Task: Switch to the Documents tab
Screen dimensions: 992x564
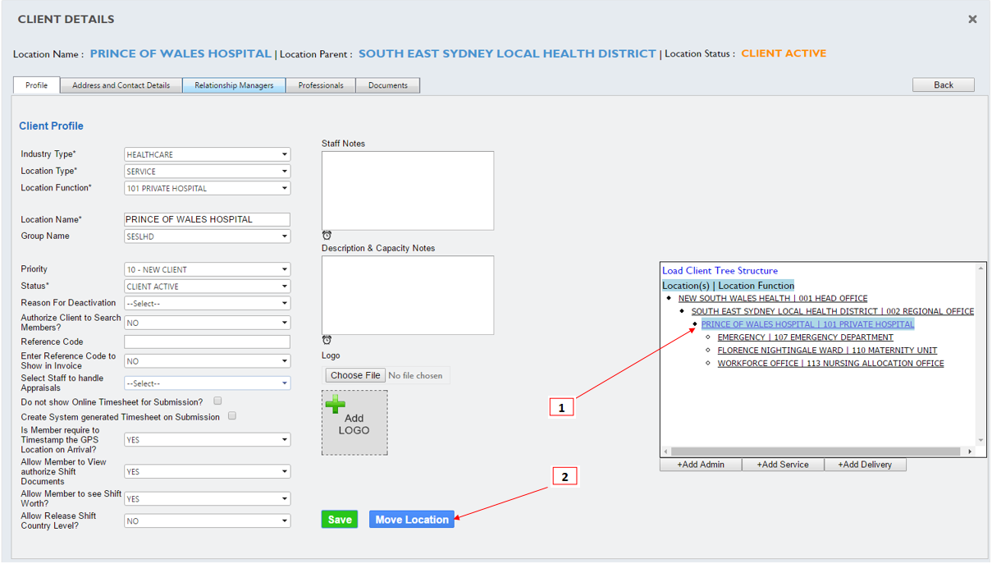Action: [388, 85]
